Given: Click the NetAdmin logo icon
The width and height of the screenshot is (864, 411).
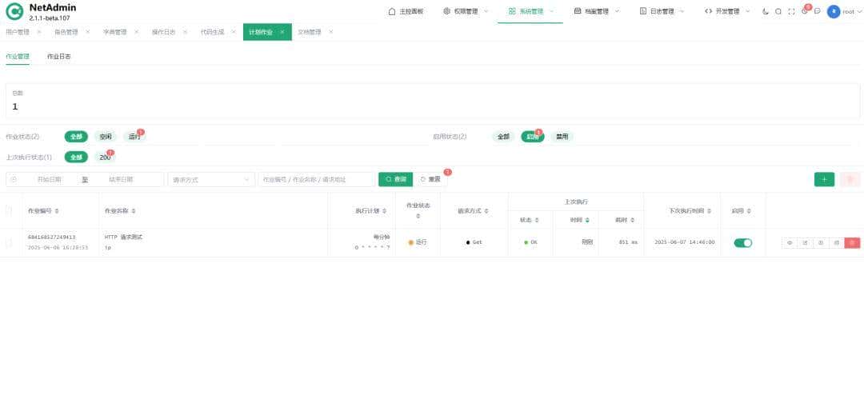Looking at the screenshot, I should 14,11.
